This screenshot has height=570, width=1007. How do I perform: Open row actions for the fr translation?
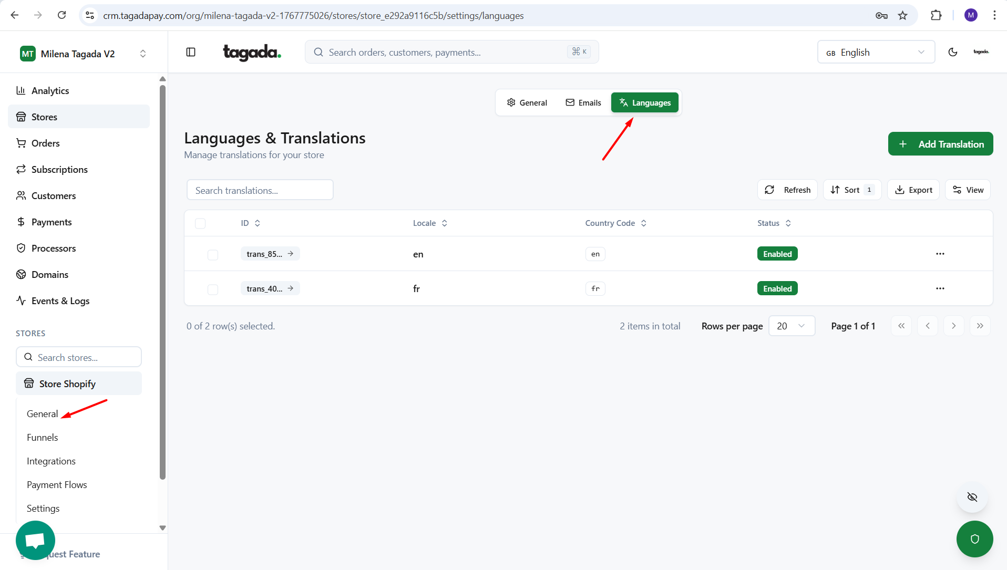tap(940, 288)
